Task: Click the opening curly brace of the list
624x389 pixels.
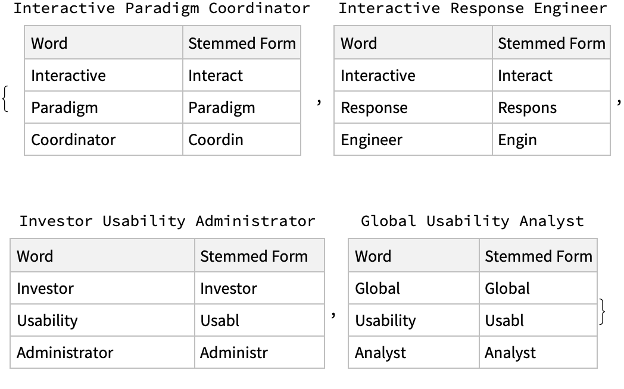Action: pos(6,99)
